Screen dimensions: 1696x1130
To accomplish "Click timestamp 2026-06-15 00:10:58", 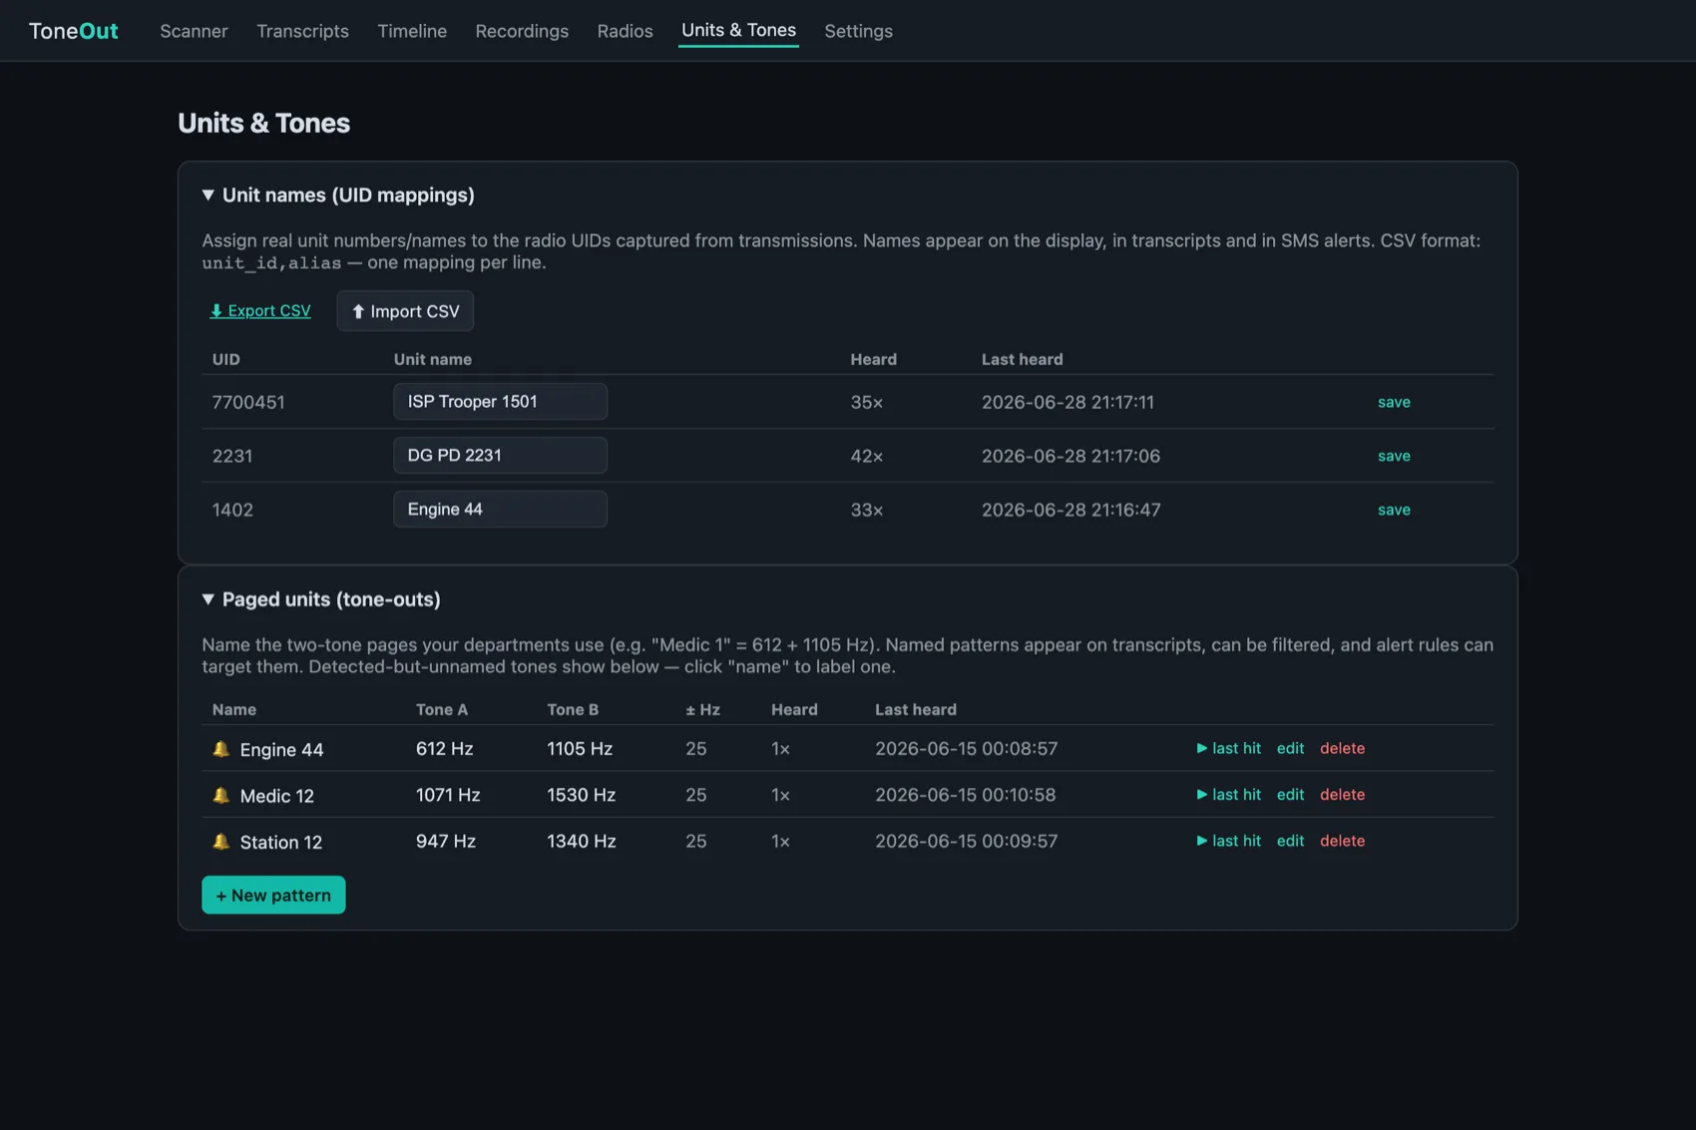I will click(x=965, y=795).
